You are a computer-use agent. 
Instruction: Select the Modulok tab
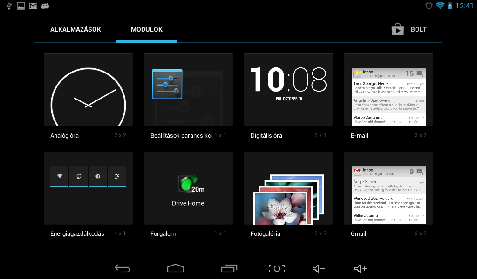(x=146, y=29)
